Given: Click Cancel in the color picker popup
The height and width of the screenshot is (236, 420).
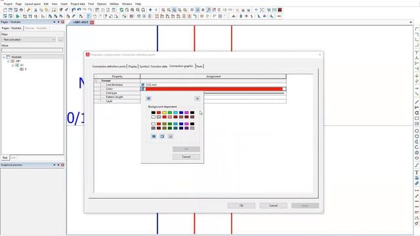Looking at the screenshot, I should (x=186, y=157).
